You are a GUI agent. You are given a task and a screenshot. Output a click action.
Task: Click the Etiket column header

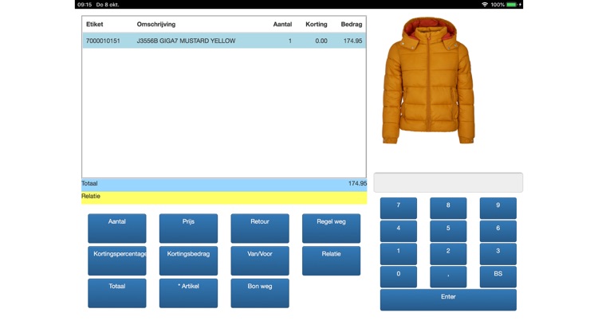pos(95,25)
